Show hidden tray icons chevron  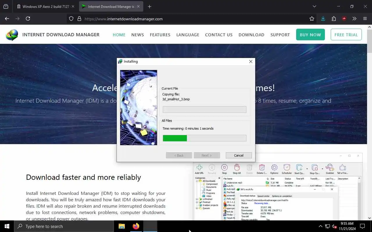tap(321, 226)
